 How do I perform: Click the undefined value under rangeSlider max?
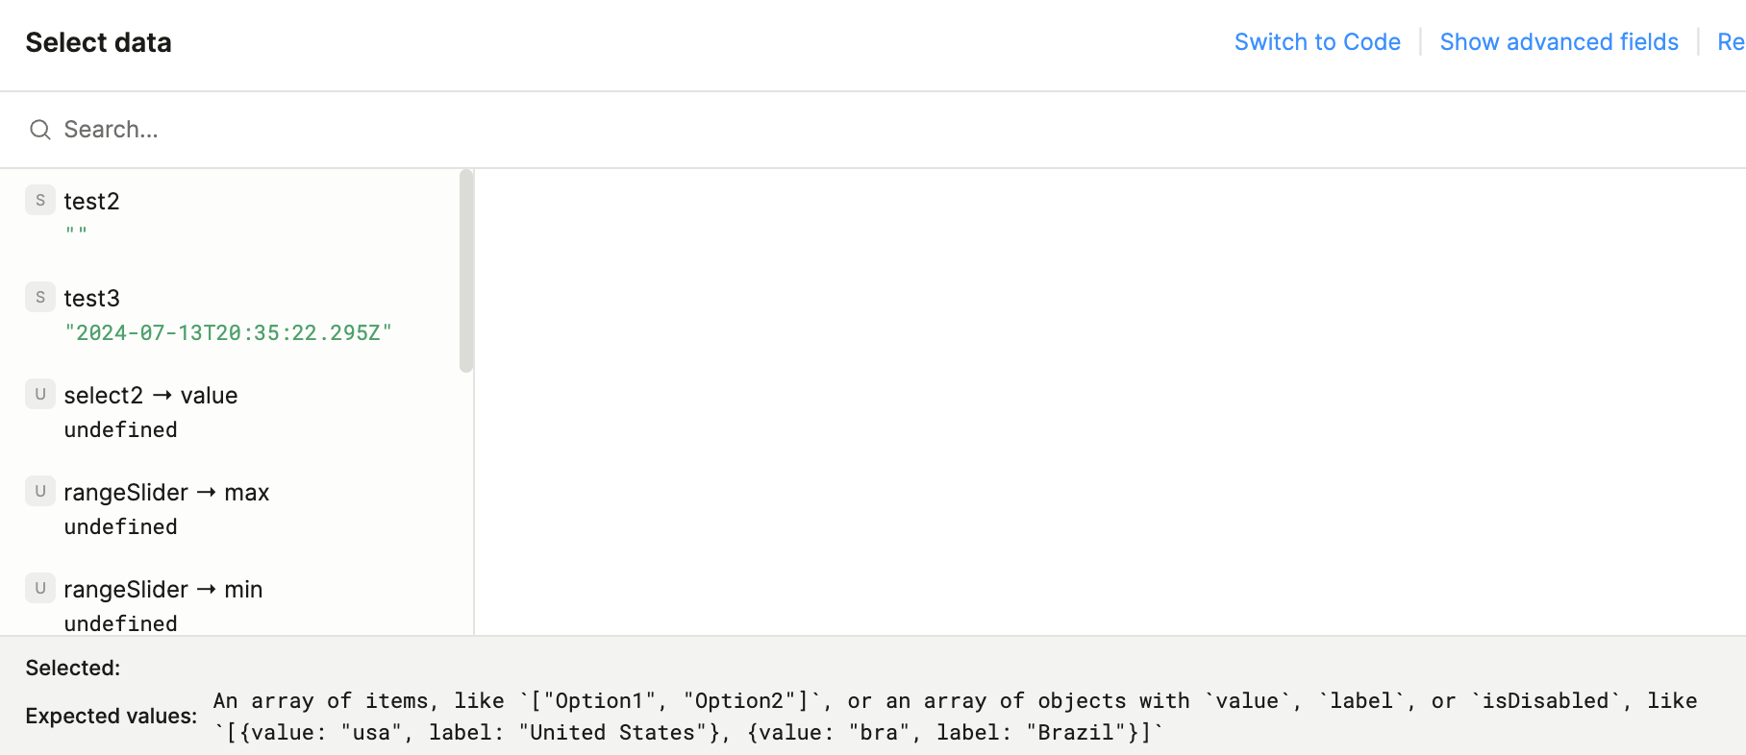(x=121, y=527)
